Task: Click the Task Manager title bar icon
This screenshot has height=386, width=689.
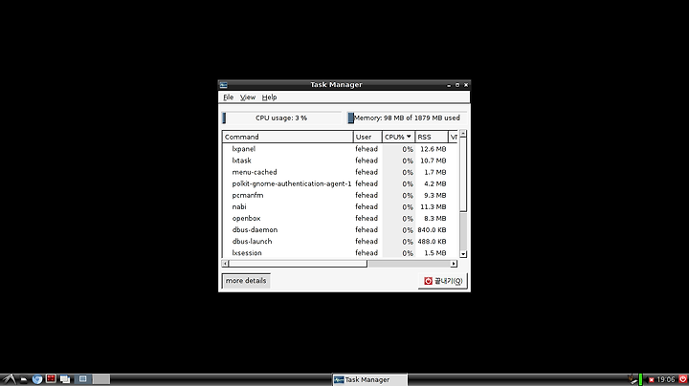Action: tap(224, 85)
